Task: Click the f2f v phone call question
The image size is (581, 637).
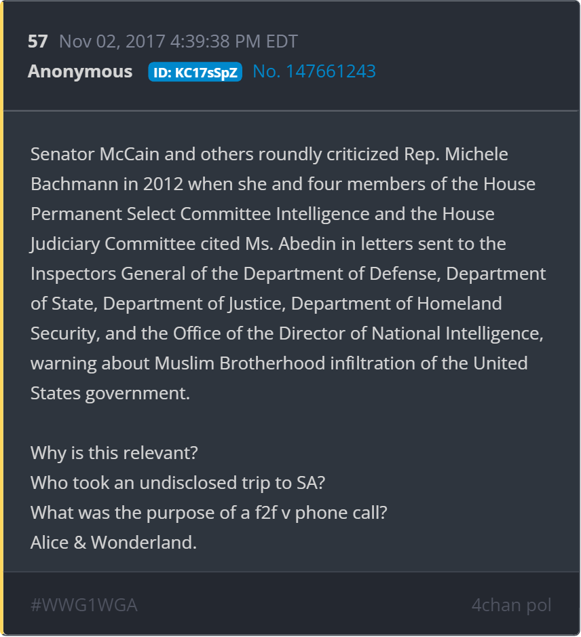Action: pos(209,512)
